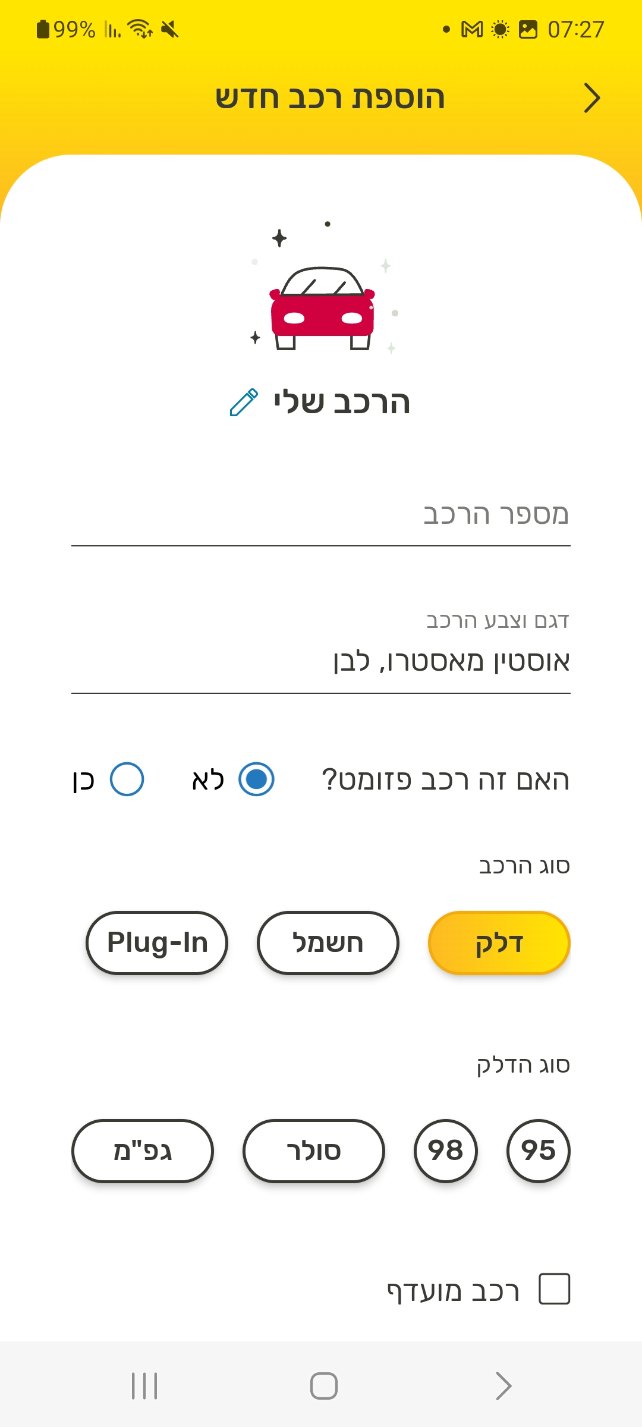This screenshot has height=1427, width=642.
Task: Check the רכב מועדף checkbox
Action: click(554, 1288)
